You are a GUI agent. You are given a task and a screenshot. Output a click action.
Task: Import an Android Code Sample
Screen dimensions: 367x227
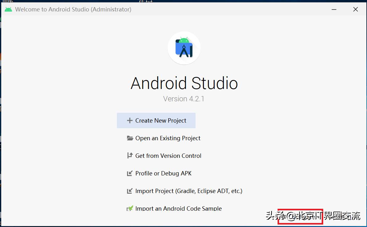pos(174,208)
